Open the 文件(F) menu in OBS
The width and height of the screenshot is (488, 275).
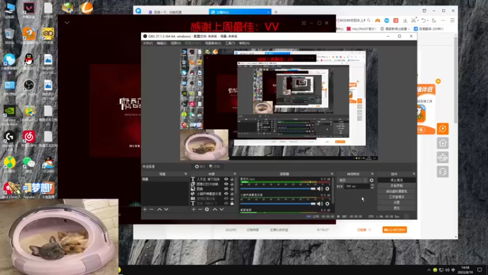pyautogui.click(x=148, y=43)
